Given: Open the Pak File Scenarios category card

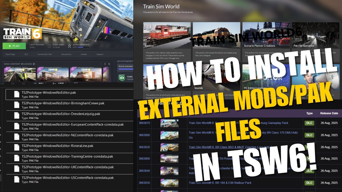Looking at the screenshot, I should pyautogui.click(x=316, y=42).
